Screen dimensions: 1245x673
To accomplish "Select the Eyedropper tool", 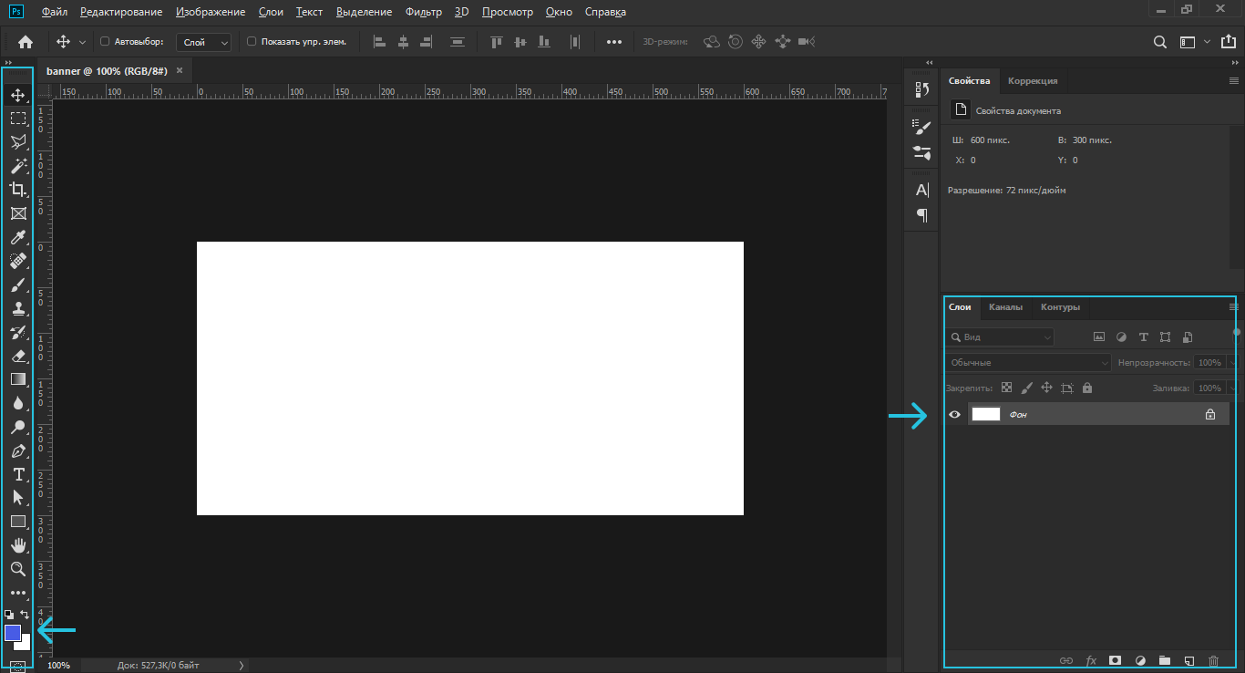I will tap(18, 237).
